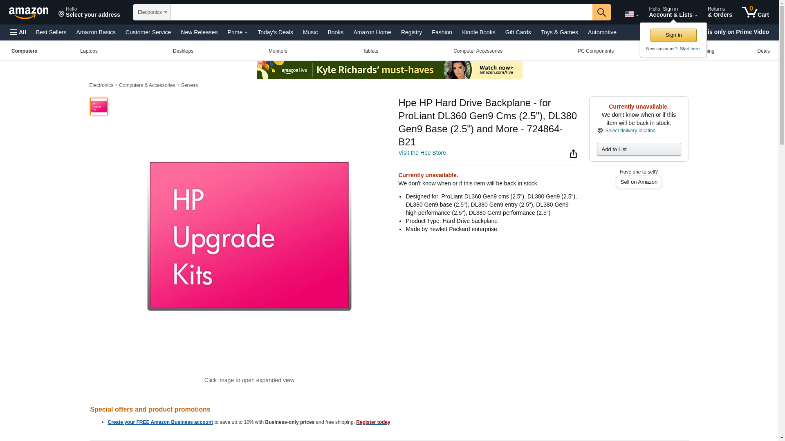Visit the Hpe Store link
This screenshot has width=785, height=441.
(422, 153)
